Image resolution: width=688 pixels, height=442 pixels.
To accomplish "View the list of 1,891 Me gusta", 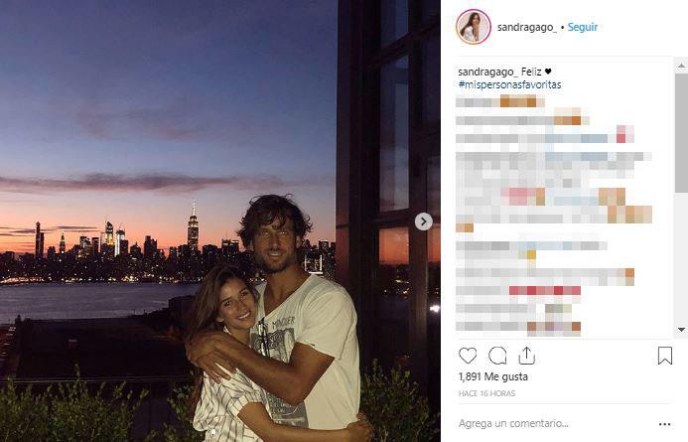I will pos(493,376).
